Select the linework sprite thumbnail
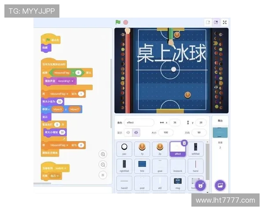Screen dimensions: 264x211 pos(178,166)
